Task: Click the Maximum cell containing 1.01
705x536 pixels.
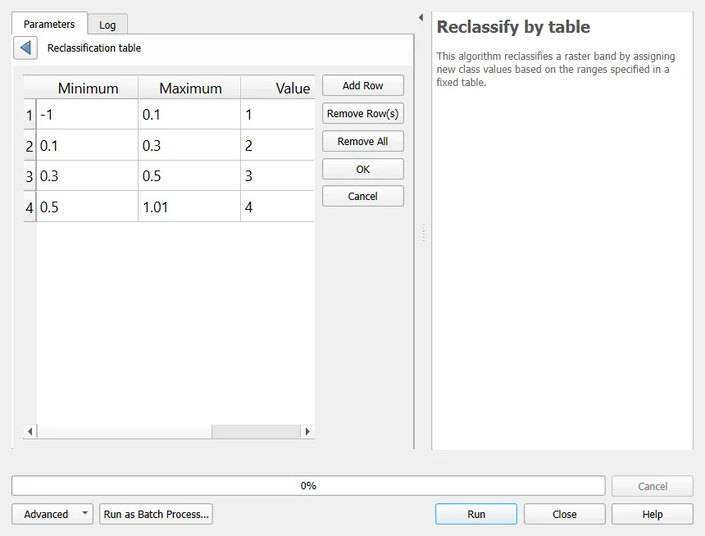Action: (x=189, y=207)
